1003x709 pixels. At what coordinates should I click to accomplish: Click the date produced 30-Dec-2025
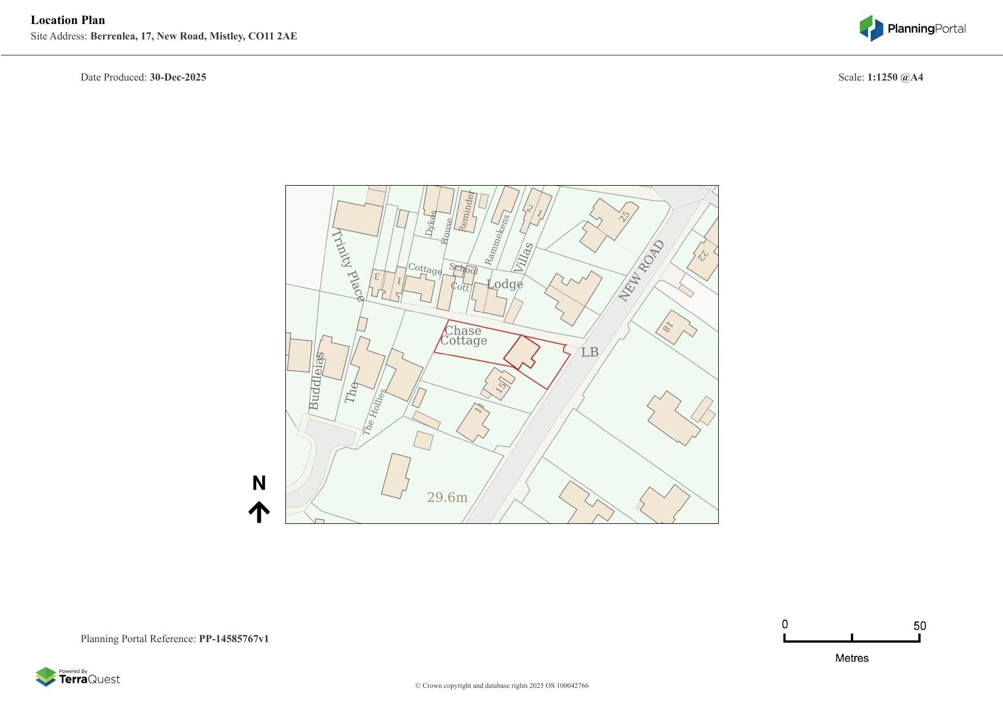[x=178, y=77]
